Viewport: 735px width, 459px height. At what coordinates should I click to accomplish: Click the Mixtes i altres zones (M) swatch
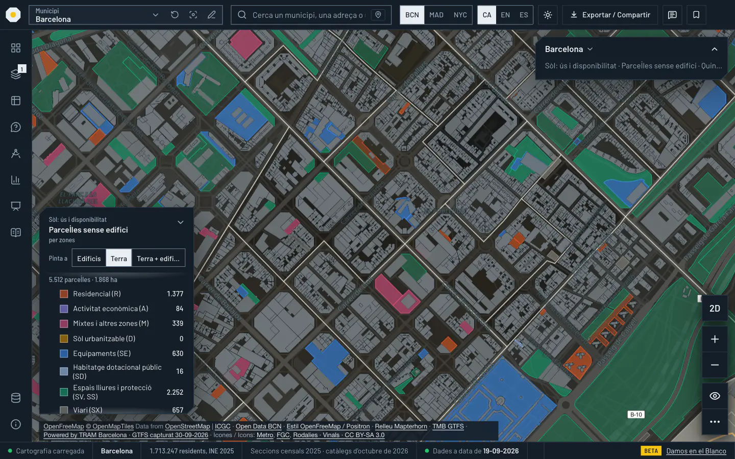coord(64,323)
